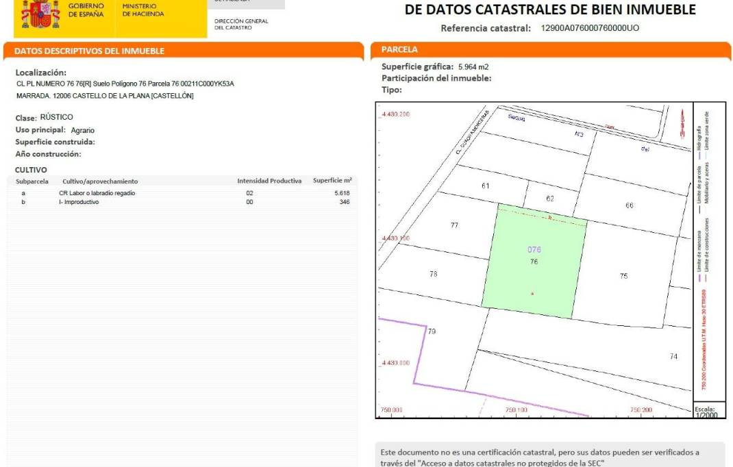The height and width of the screenshot is (467, 733).
Task: Click DIRECCIÓN GENERAL DEL CATASTRO text
Action: tap(241, 24)
